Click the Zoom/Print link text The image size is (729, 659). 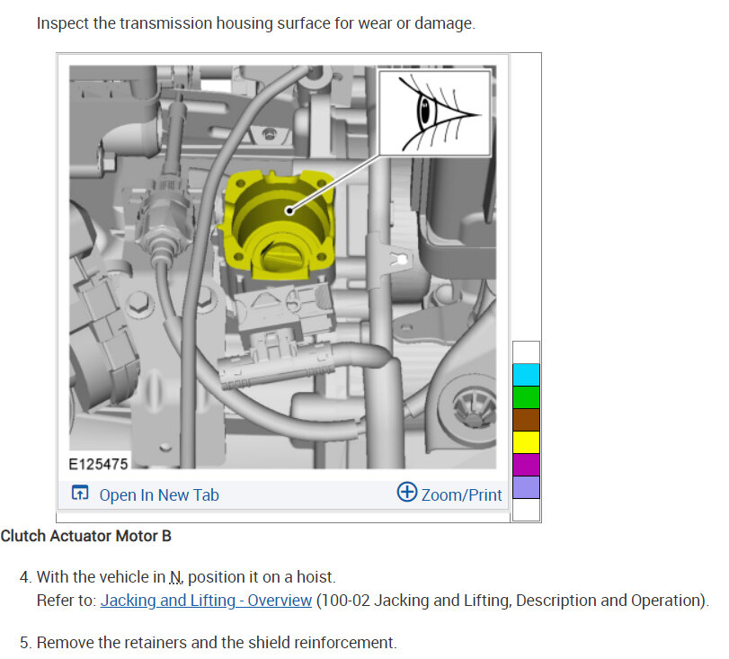click(462, 494)
